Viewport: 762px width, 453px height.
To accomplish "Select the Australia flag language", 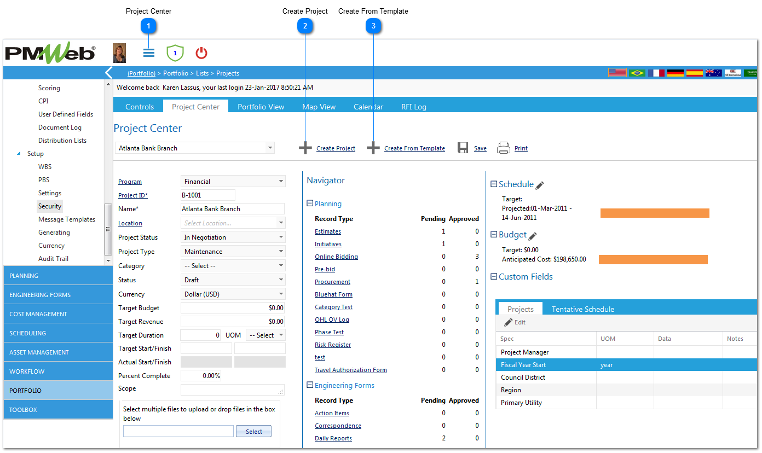I will click(713, 73).
